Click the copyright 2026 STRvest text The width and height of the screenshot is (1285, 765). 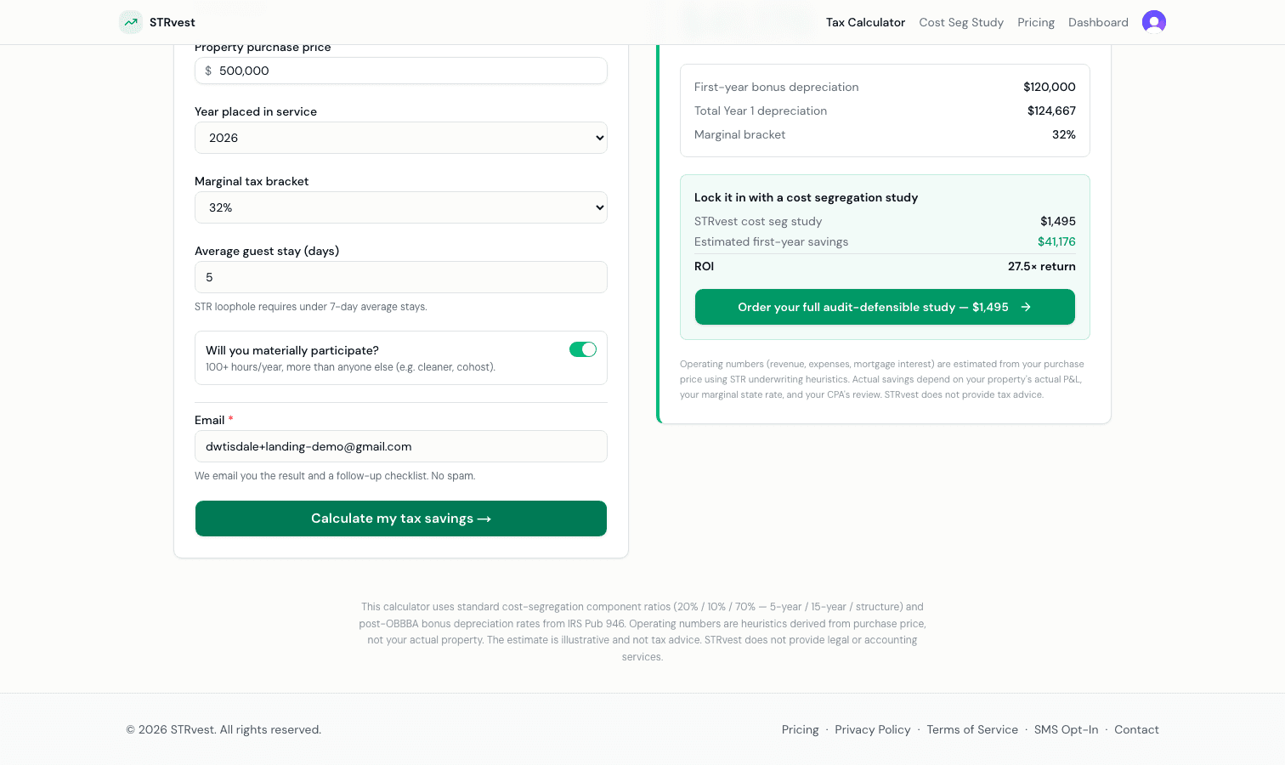[224, 729]
